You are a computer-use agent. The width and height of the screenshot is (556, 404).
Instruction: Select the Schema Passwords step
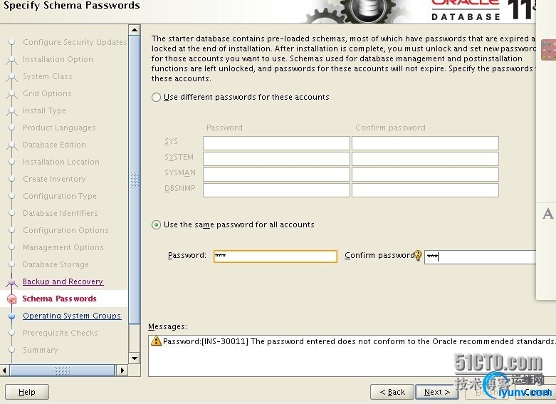(x=59, y=299)
